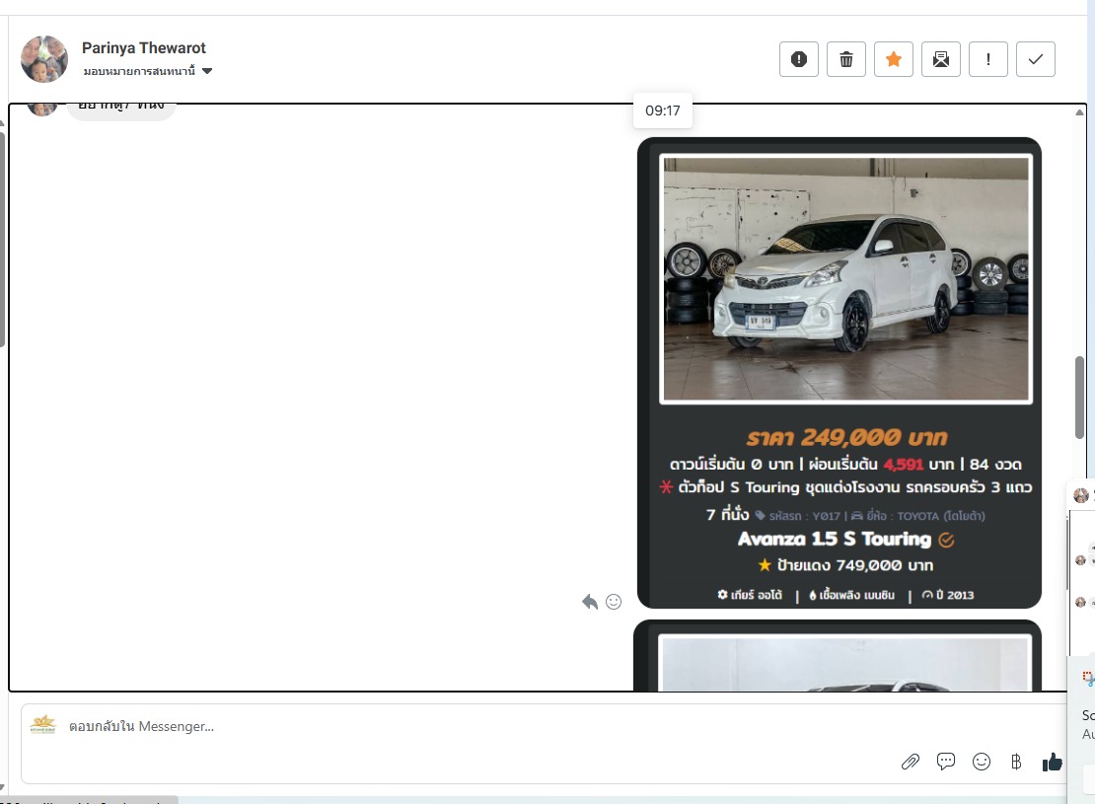Screen dimensions: 1095x804
Task: Delete conversation using trash can icon
Action: (x=846, y=59)
